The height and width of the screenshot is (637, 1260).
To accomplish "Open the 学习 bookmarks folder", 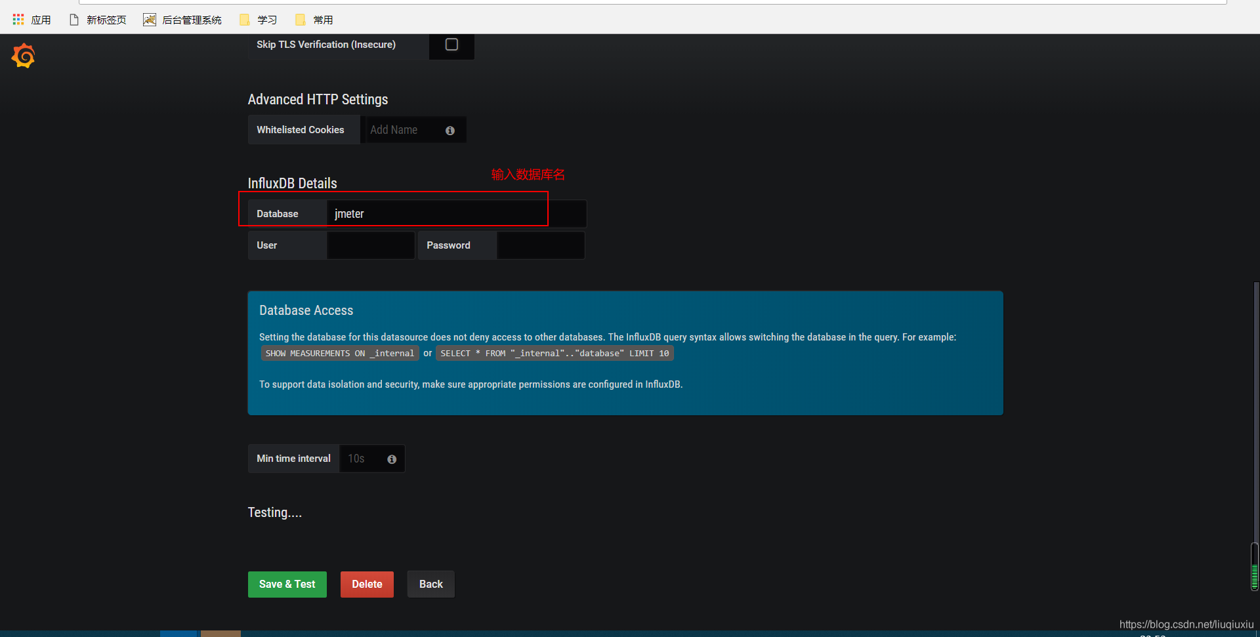I will 258,20.
